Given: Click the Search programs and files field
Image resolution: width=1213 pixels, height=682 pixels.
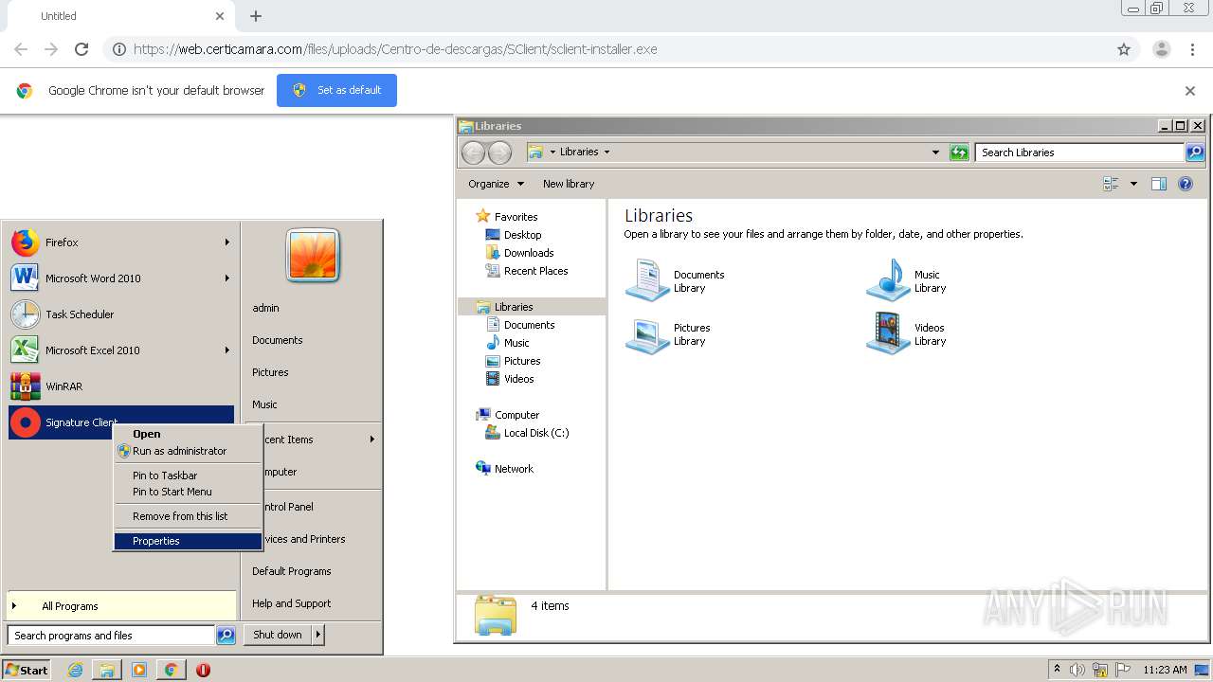Looking at the screenshot, I should [x=112, y=636].
